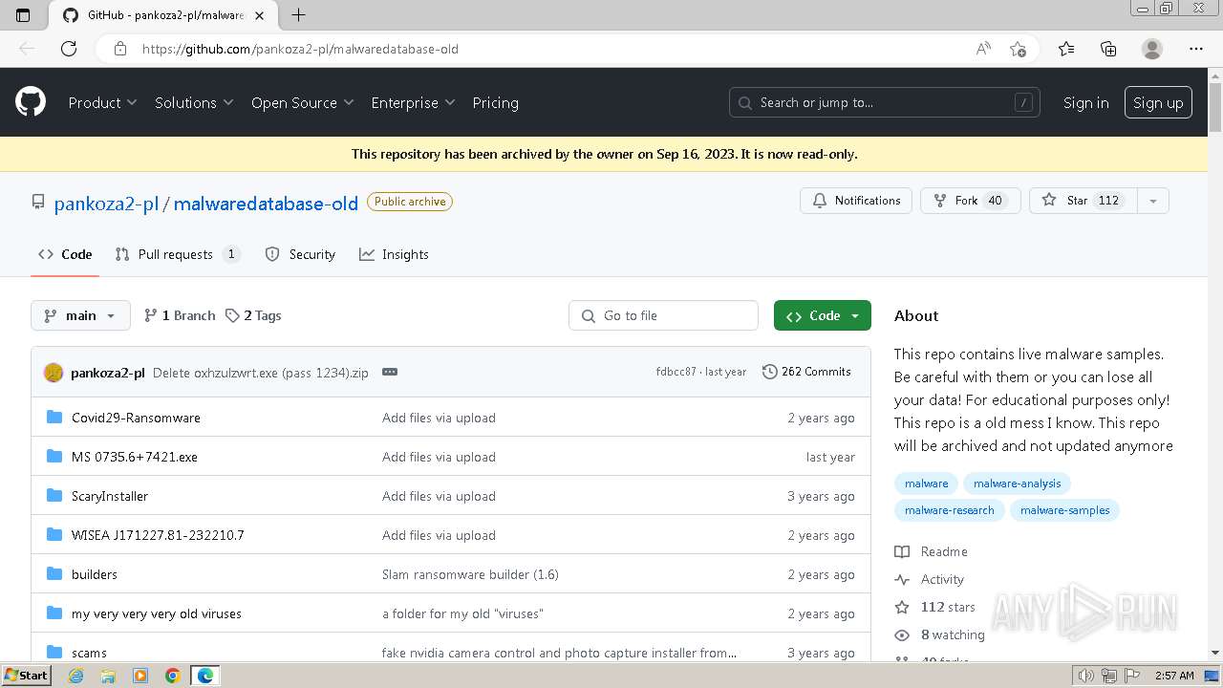Open the tab actions menu icon
The width and height of the screenshot is (1223, 688).
pyautogui.click(x=23, y=15)
